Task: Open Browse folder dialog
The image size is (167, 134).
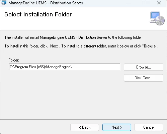Action: (144, 67)
